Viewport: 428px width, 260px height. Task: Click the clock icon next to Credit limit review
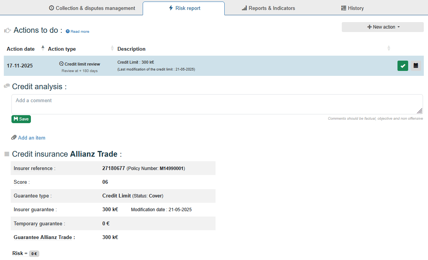[x=61, y=64]
